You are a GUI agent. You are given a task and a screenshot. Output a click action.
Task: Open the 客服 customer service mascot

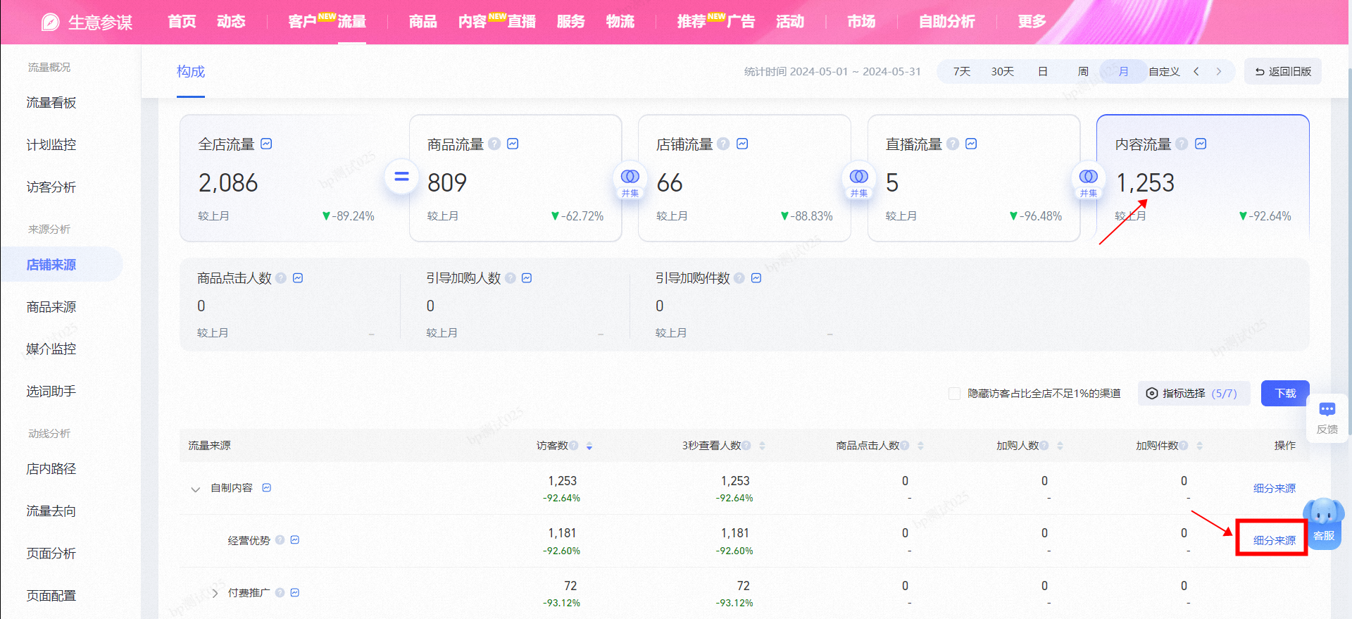(1323, 523)
